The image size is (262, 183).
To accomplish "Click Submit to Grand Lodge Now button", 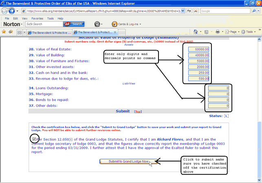I will pyautogui.click(x=125, y=161).
